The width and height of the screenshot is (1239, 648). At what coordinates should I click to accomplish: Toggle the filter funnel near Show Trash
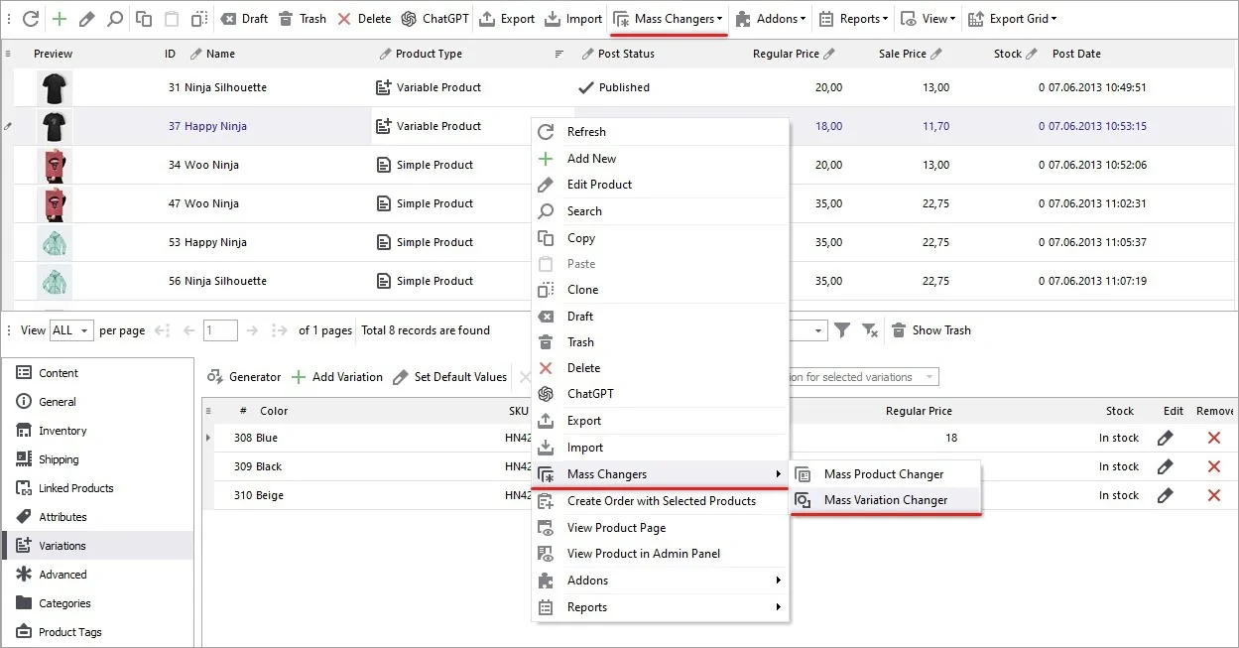point(841,330)
